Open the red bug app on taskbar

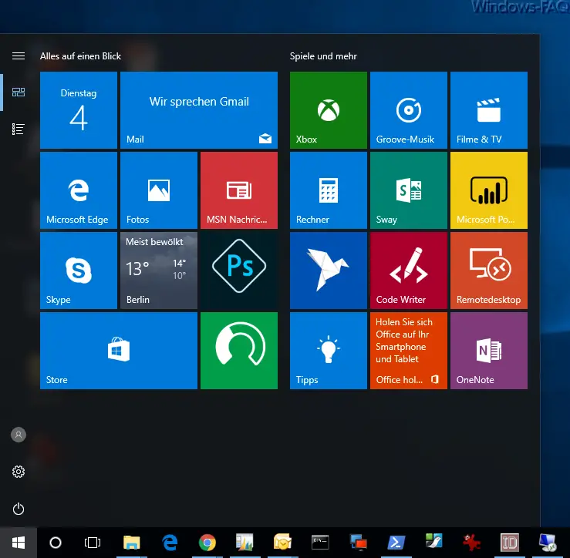pos(471,543)
